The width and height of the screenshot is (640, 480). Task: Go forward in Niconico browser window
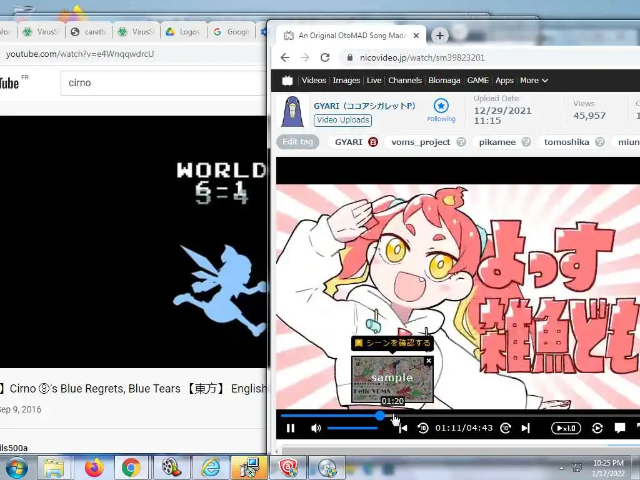coord(304,57)
